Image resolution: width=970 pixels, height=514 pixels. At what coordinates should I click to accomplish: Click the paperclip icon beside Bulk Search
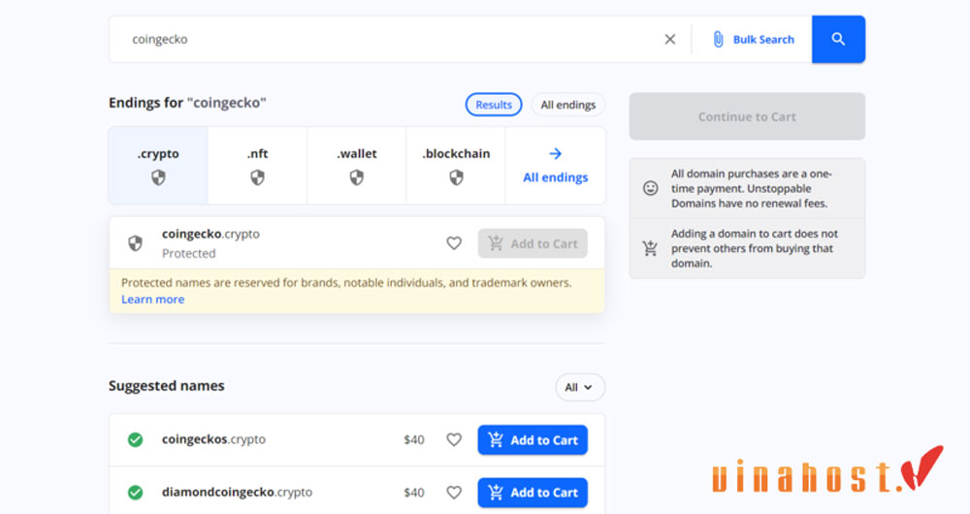coord(718,40)
